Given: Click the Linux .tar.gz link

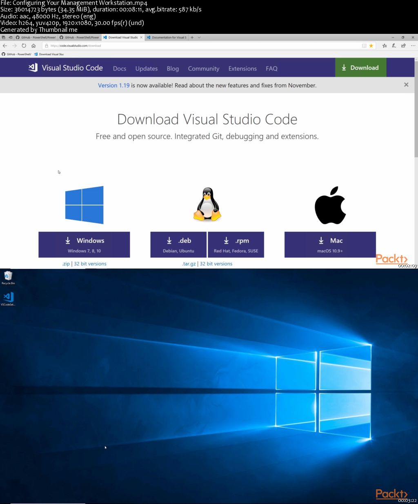Looking at the screenshot, I should [189, 264].
